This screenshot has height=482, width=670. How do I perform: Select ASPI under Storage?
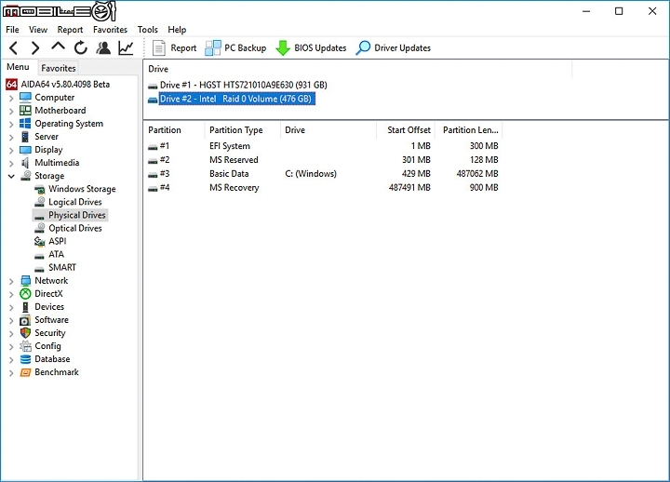pos(58,241)
